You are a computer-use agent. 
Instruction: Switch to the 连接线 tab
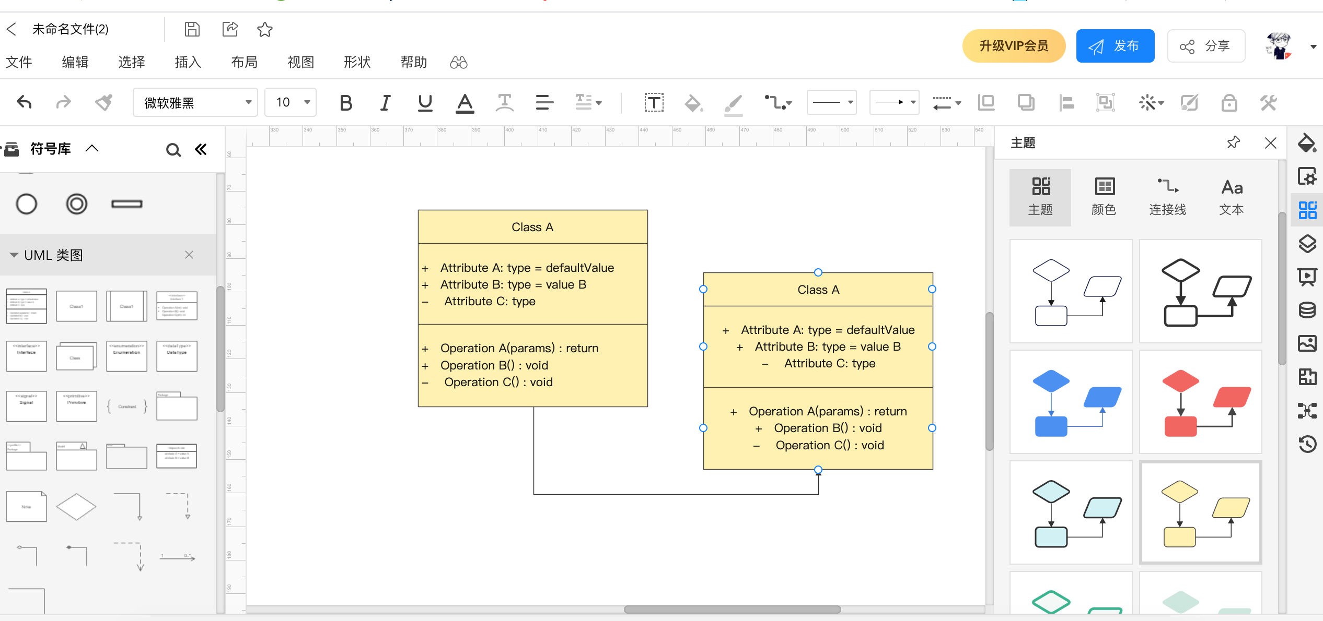pos(1167,197)
